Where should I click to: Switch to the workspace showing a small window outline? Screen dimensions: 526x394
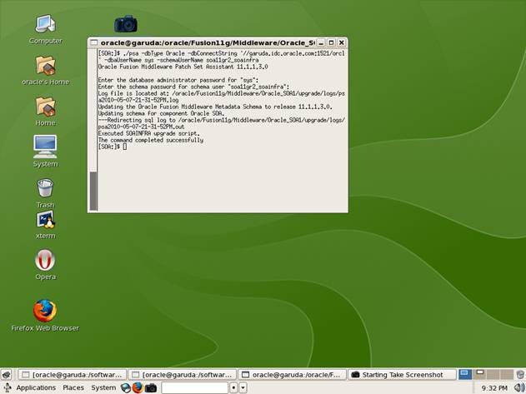tap(479, 375)
